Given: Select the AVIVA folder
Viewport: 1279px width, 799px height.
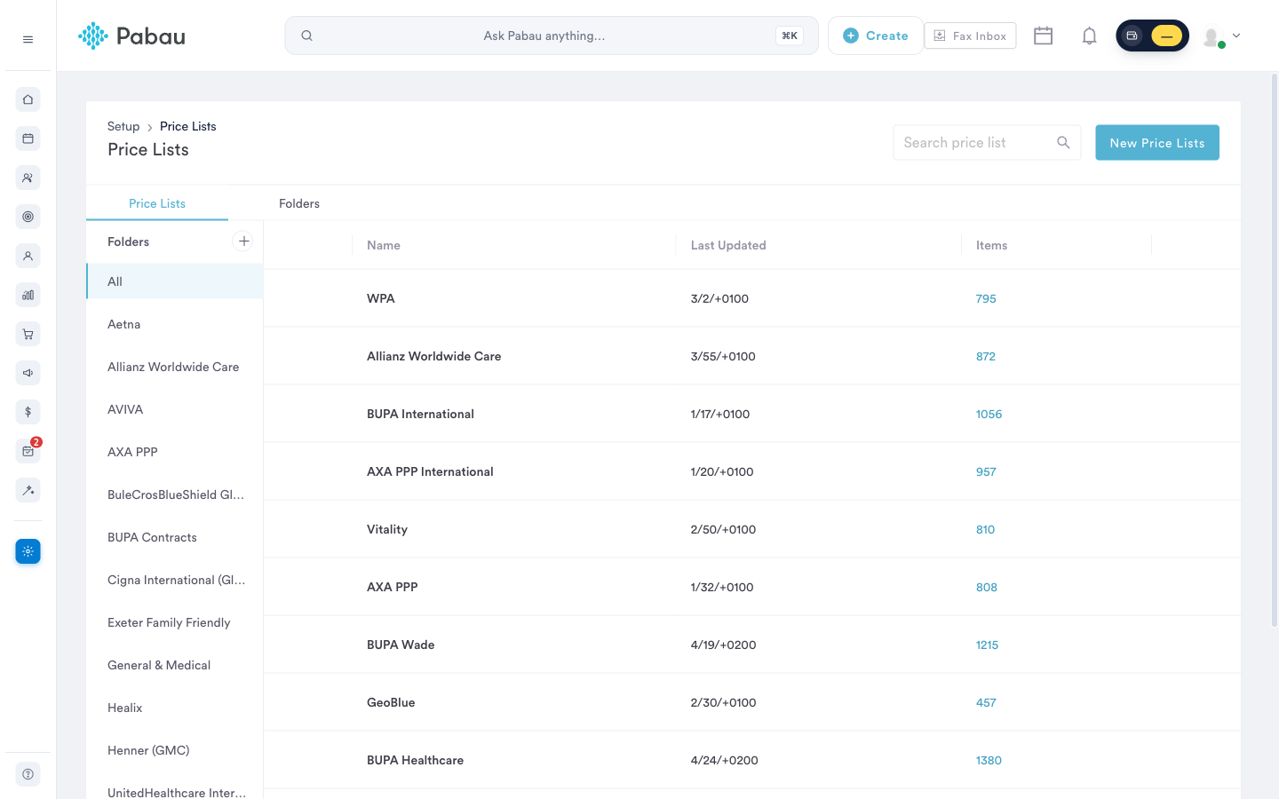Looking at the screenshot, I should pyautogui.click(x=175, y=409).
